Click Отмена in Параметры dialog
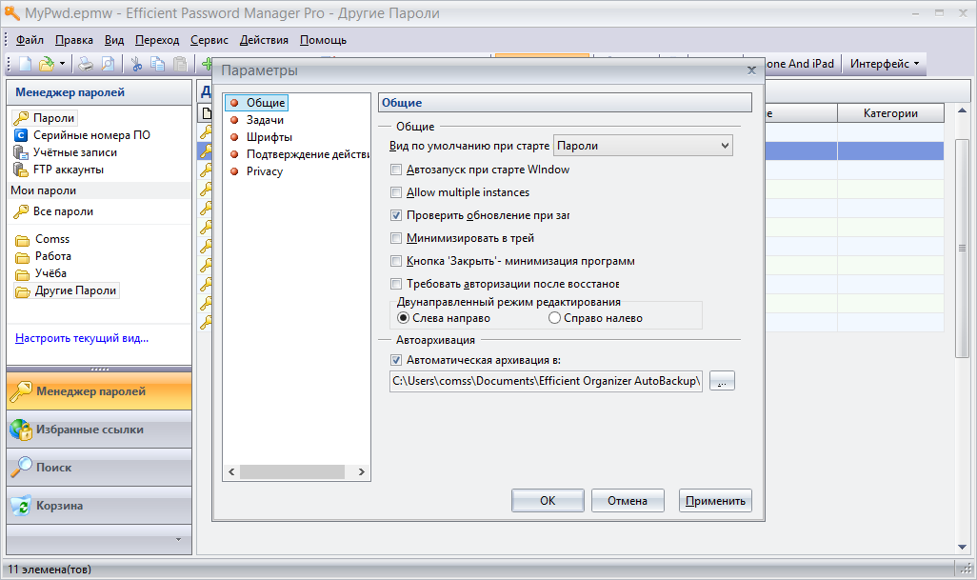977x580 pixels. pyautogui.click(x=628, y=501)
